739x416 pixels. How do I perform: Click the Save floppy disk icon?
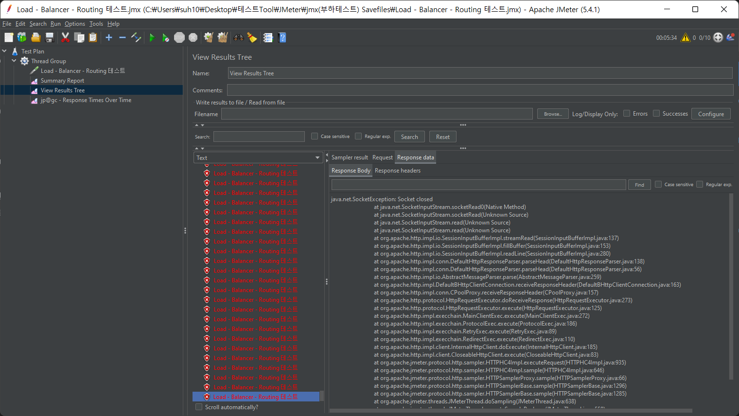(50, 38)
